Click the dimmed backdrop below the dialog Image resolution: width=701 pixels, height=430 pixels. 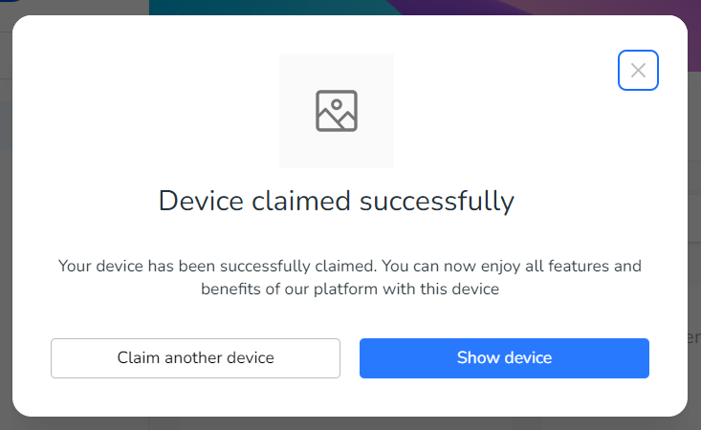[x=350, y=423]
